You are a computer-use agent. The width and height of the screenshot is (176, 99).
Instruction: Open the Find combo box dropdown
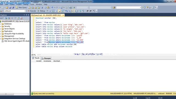tap(141, 7)
